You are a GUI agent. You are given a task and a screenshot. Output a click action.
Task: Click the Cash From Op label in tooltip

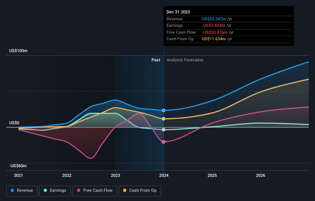180,39
